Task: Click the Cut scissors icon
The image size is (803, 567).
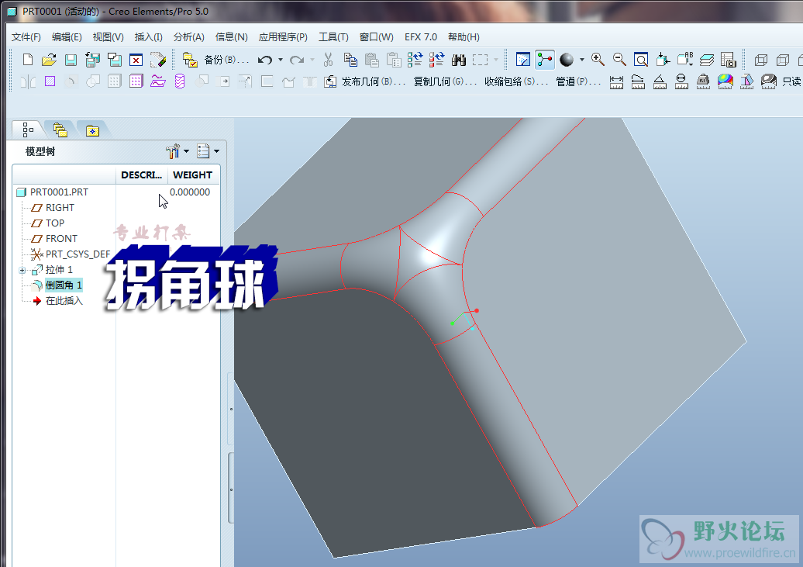Action: click(x=329, y=60)
